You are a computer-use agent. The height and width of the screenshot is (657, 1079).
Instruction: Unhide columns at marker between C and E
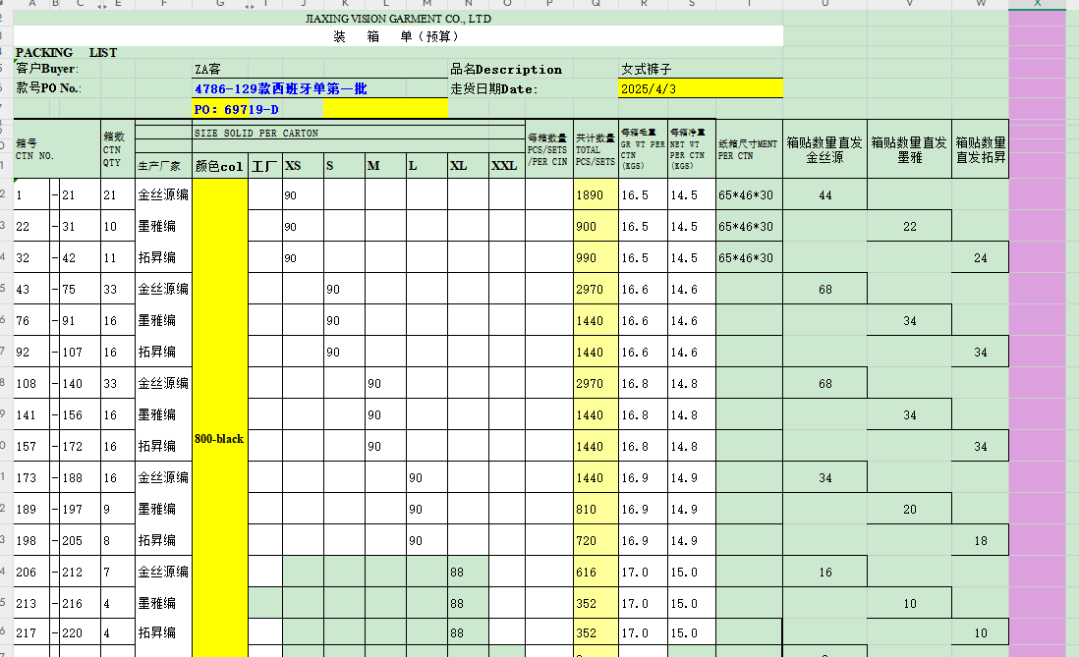coord(101,5)
